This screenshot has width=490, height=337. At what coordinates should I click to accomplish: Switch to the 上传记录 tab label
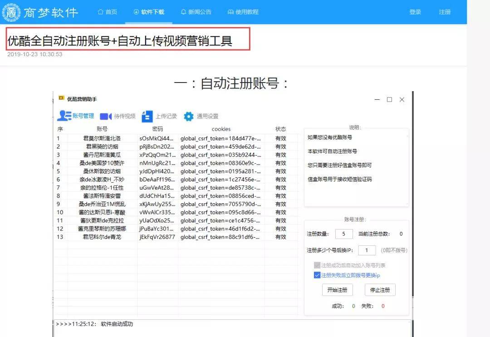click(167, 116)
